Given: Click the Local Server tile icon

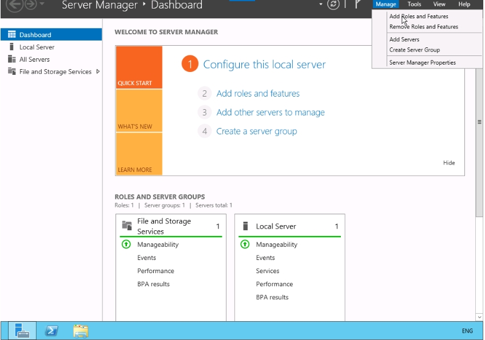Looking at the screenshot, I should (245, 226).
